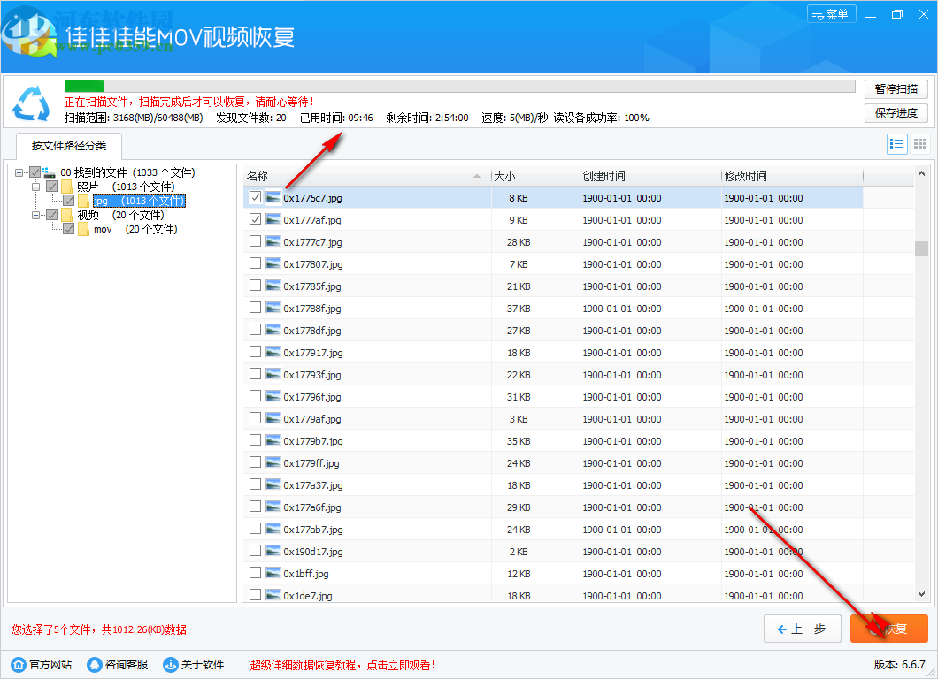The height and width of the screenshot is (679, 938).
Task: Open official website home icon
Action: click(19, 664)
